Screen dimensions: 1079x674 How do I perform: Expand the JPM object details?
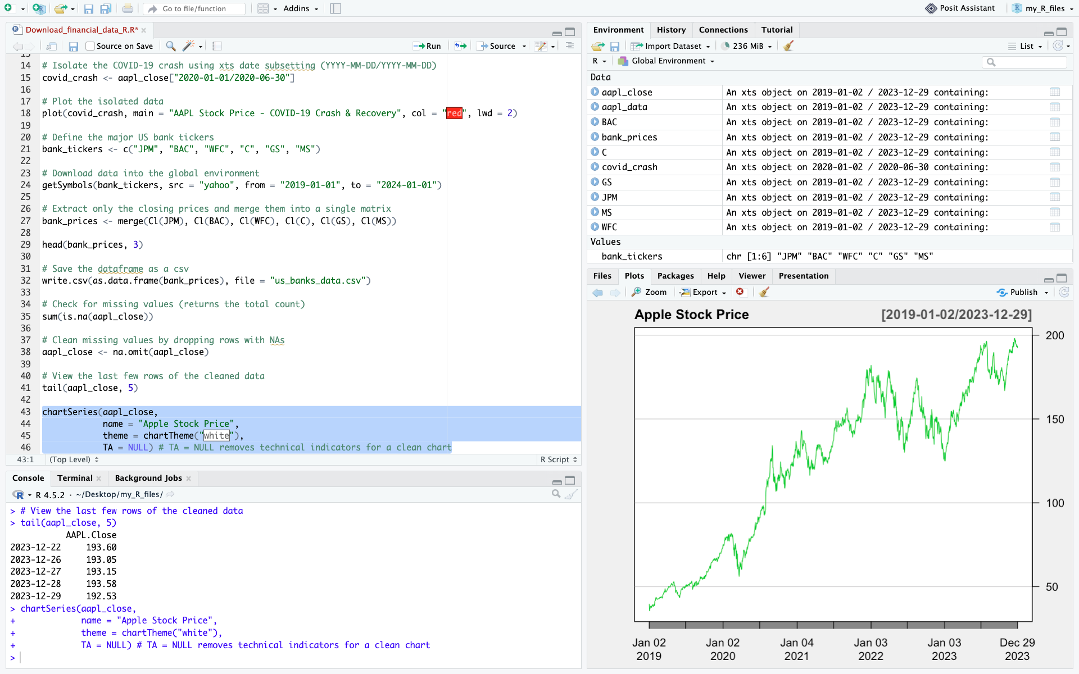tap(595, 197)
